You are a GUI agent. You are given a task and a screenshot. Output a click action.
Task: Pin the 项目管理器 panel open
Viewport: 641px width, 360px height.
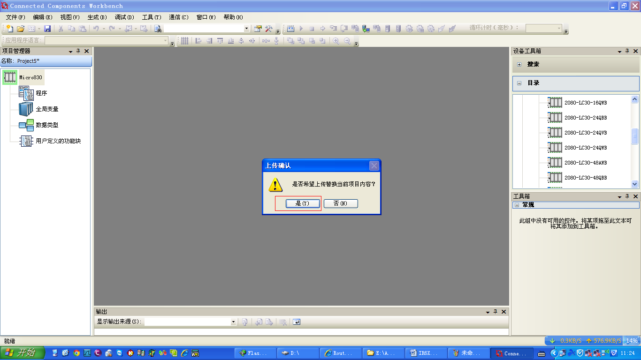pyautogui.click(x=78, y=51)
